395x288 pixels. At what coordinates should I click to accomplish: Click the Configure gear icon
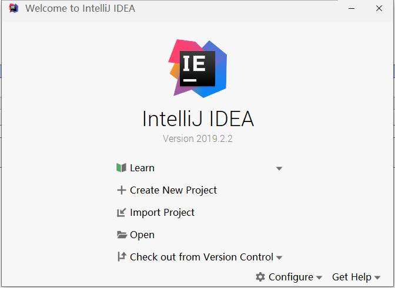click(261, 277)
